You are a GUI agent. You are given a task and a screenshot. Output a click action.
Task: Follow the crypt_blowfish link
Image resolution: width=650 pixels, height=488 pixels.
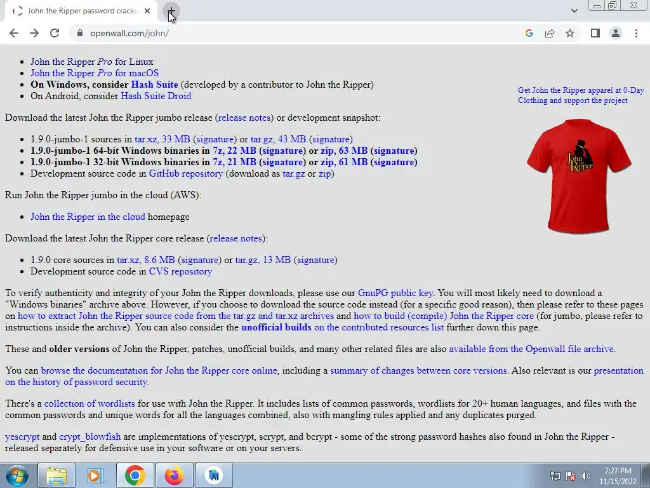tap(90, 437)
